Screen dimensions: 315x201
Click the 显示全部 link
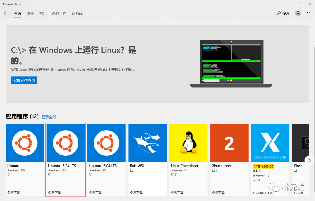point(49,117)
